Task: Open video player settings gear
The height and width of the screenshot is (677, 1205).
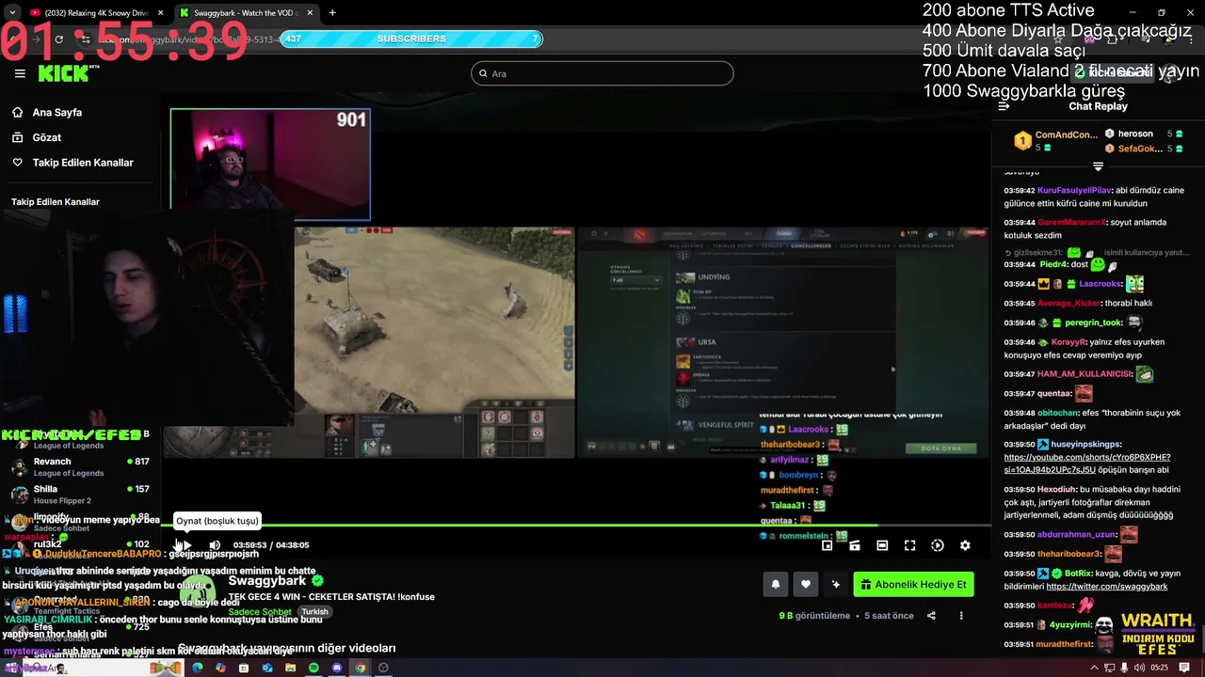Action: pos(965,545)
